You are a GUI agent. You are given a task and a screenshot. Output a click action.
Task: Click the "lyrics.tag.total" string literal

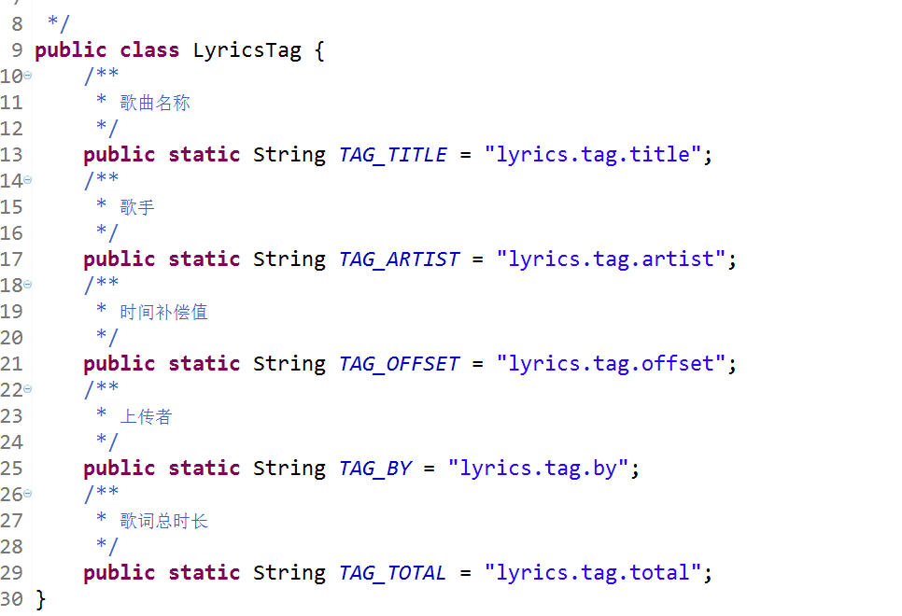click(x=593, y=573)
